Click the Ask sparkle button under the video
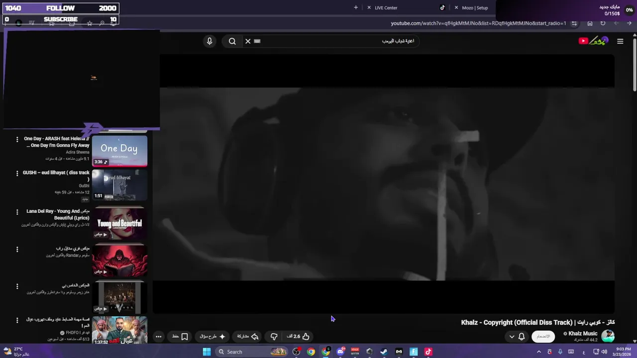Viewport: 637px width, 358px height. (x=212, y=337)
